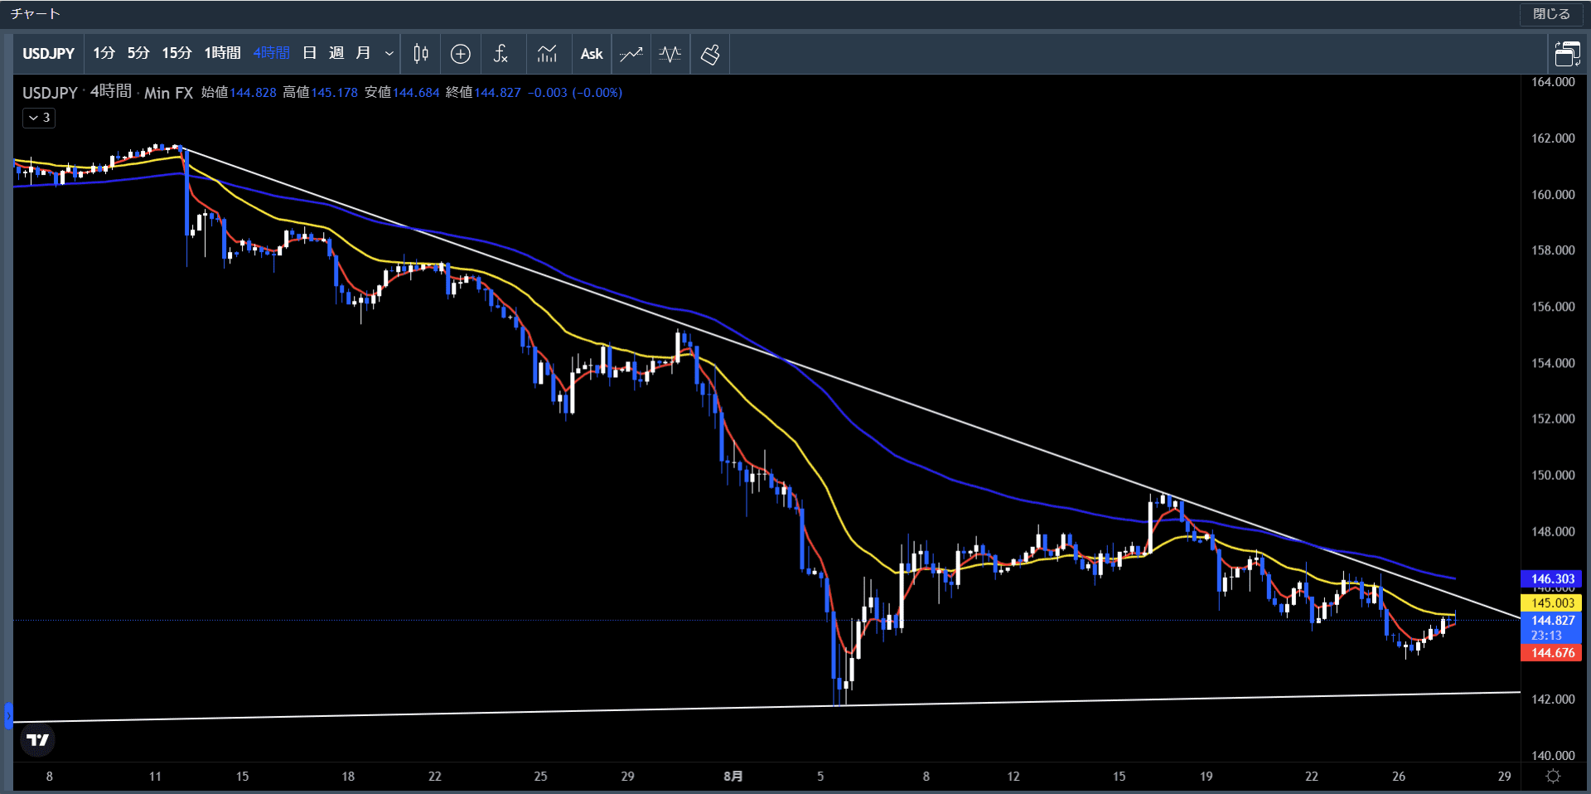Click the date 29 at the time axis right end
Image resolution: width=1591 pixels, height=794 pixels.
(x=1504, y=777)
